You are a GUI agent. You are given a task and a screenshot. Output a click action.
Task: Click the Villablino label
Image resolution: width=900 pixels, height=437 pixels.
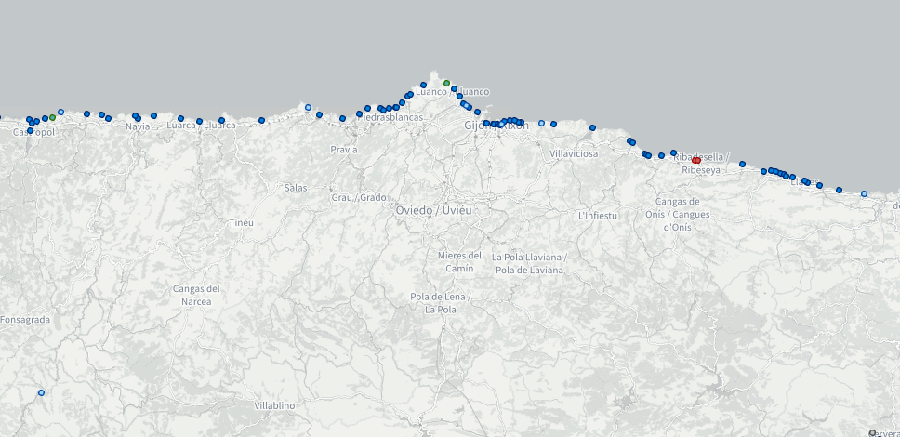tap(274, 406)
